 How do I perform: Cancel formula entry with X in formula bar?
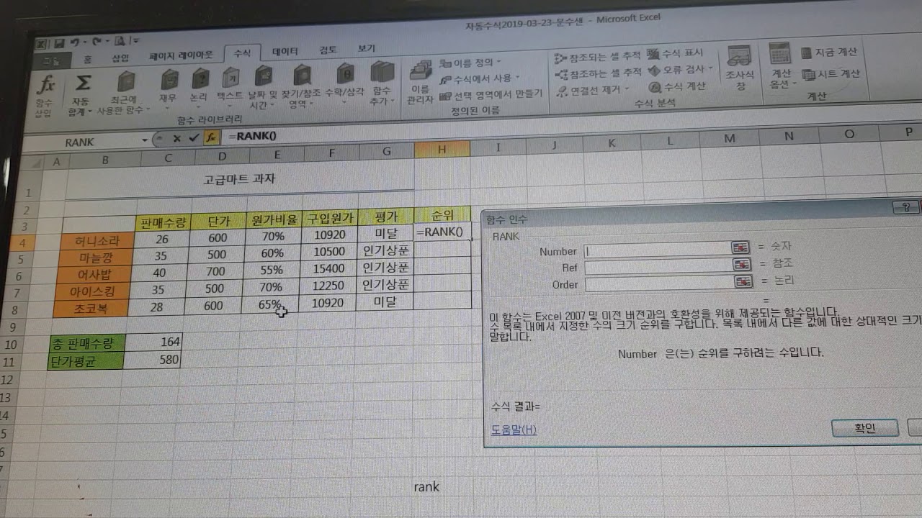click(176, 137)
